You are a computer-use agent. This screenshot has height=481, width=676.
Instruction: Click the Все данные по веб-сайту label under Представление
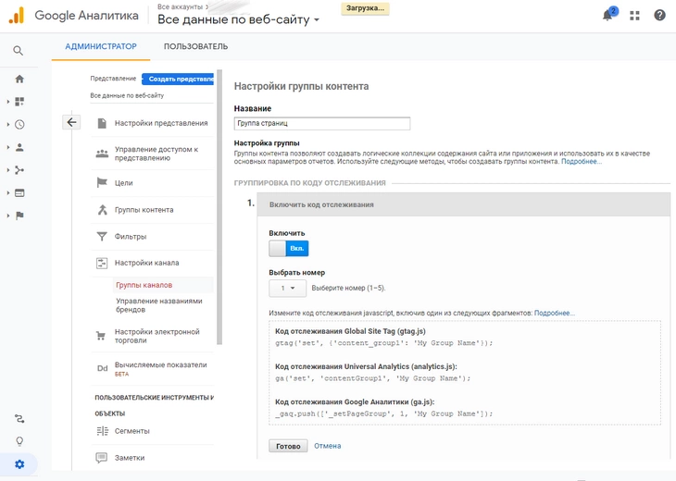click(x=127, y=95)
